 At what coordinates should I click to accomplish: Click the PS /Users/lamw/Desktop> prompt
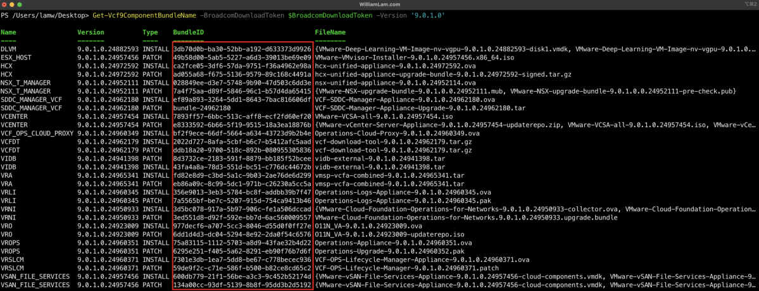point(44,16)
